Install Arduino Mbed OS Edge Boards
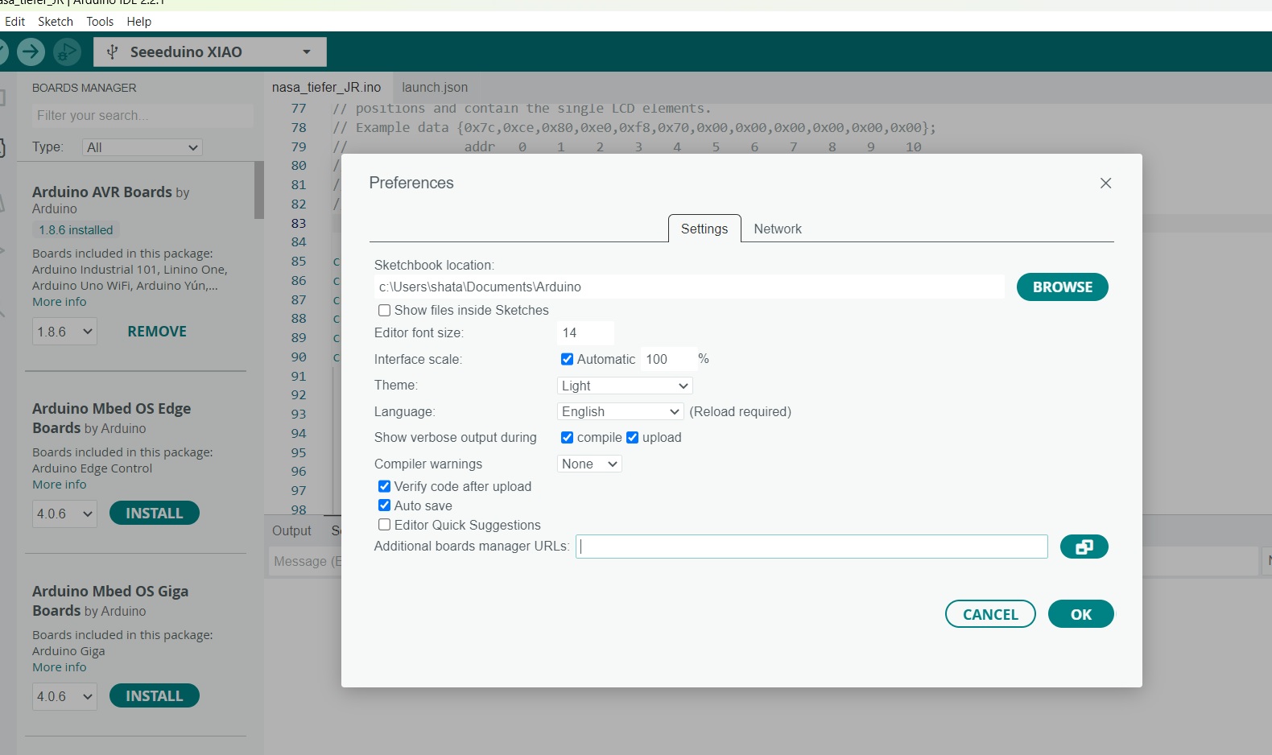 [154, 514]
